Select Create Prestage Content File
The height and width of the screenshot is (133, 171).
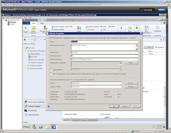point(62,27)
